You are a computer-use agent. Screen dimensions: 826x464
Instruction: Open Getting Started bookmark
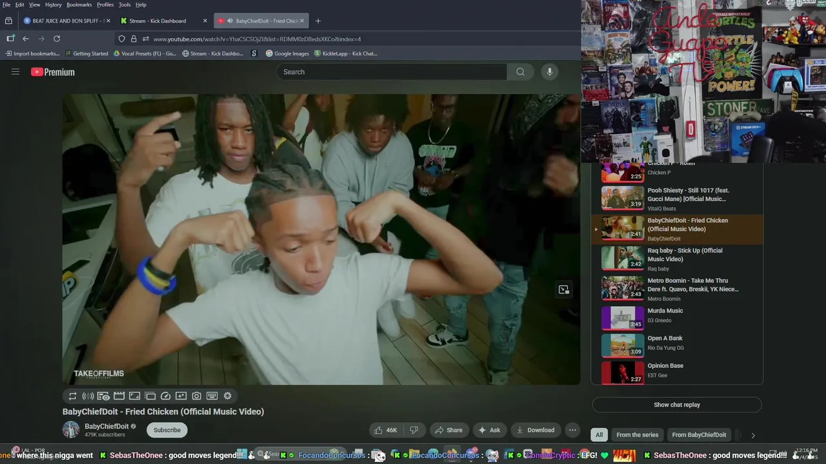click(87, 53)
